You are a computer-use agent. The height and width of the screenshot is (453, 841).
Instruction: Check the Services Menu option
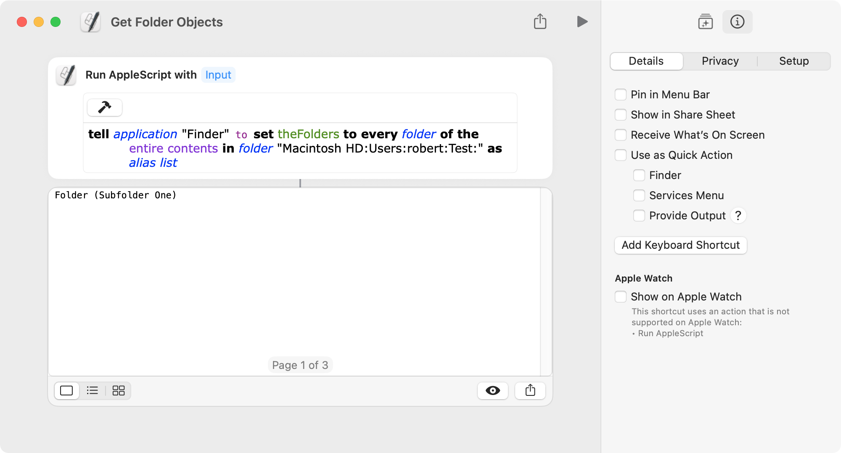(639, 195)
